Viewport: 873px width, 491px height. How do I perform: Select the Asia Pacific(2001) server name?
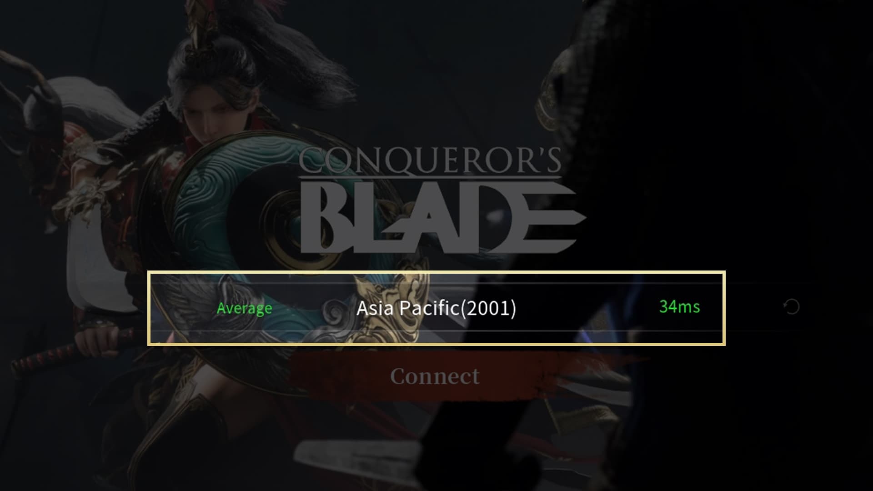pyautogui.click(x=436, y=308)
